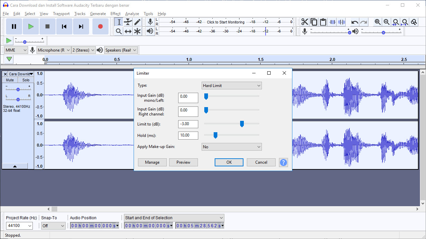Choose the Multi-Tool asterisk icon
Viewport: 426px width, 239px height.
tap(137, 31)
